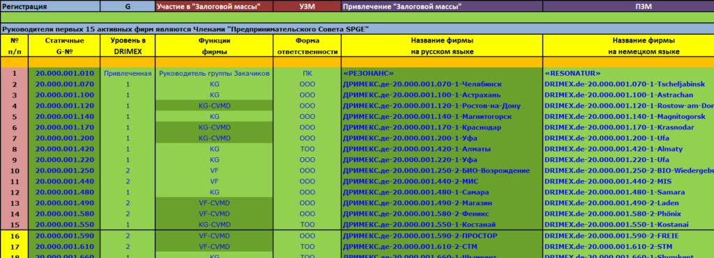The width and height of the screenshot is (714, 258).
Task: Select Руководитель группы Закачиков cell
Action: pyautogui.click(x=215, y=73)
